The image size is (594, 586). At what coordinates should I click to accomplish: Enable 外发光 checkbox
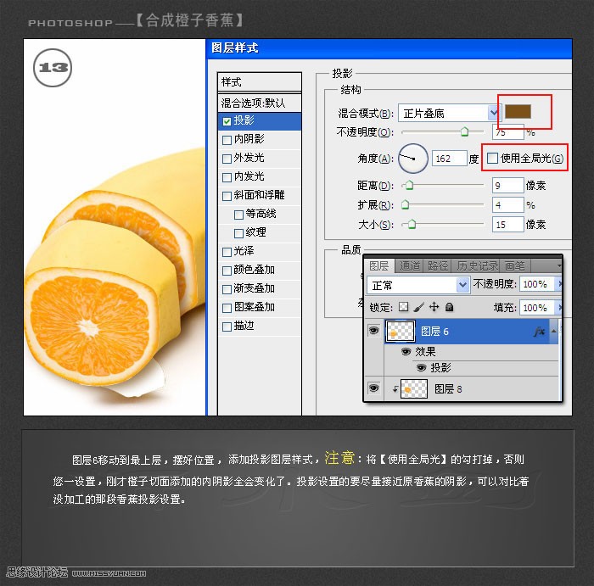tap(227, 159)
